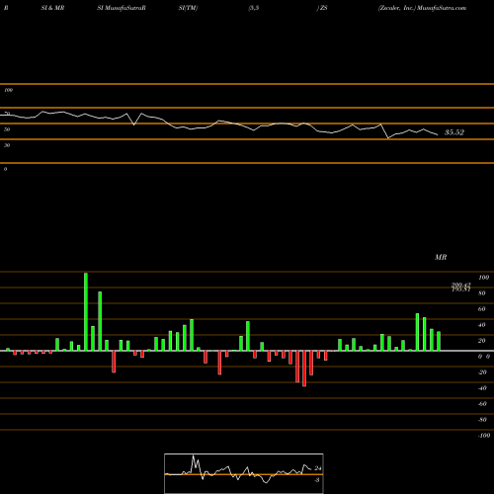
Task: Click the MR axis label 20
Action: (x=482, y=341)
